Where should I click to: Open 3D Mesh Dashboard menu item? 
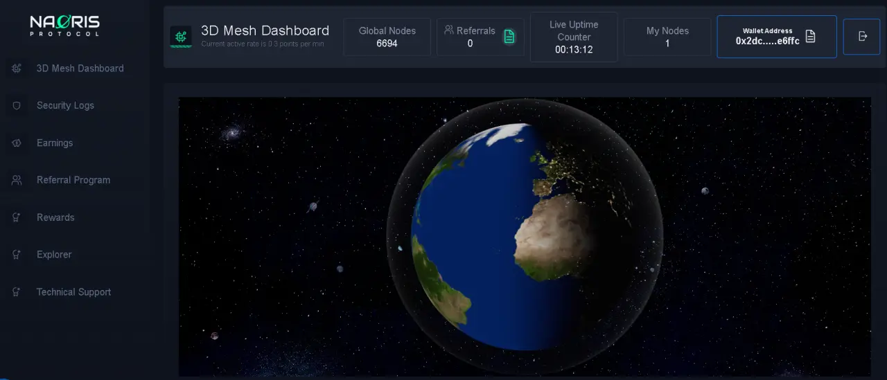point(80,69)
